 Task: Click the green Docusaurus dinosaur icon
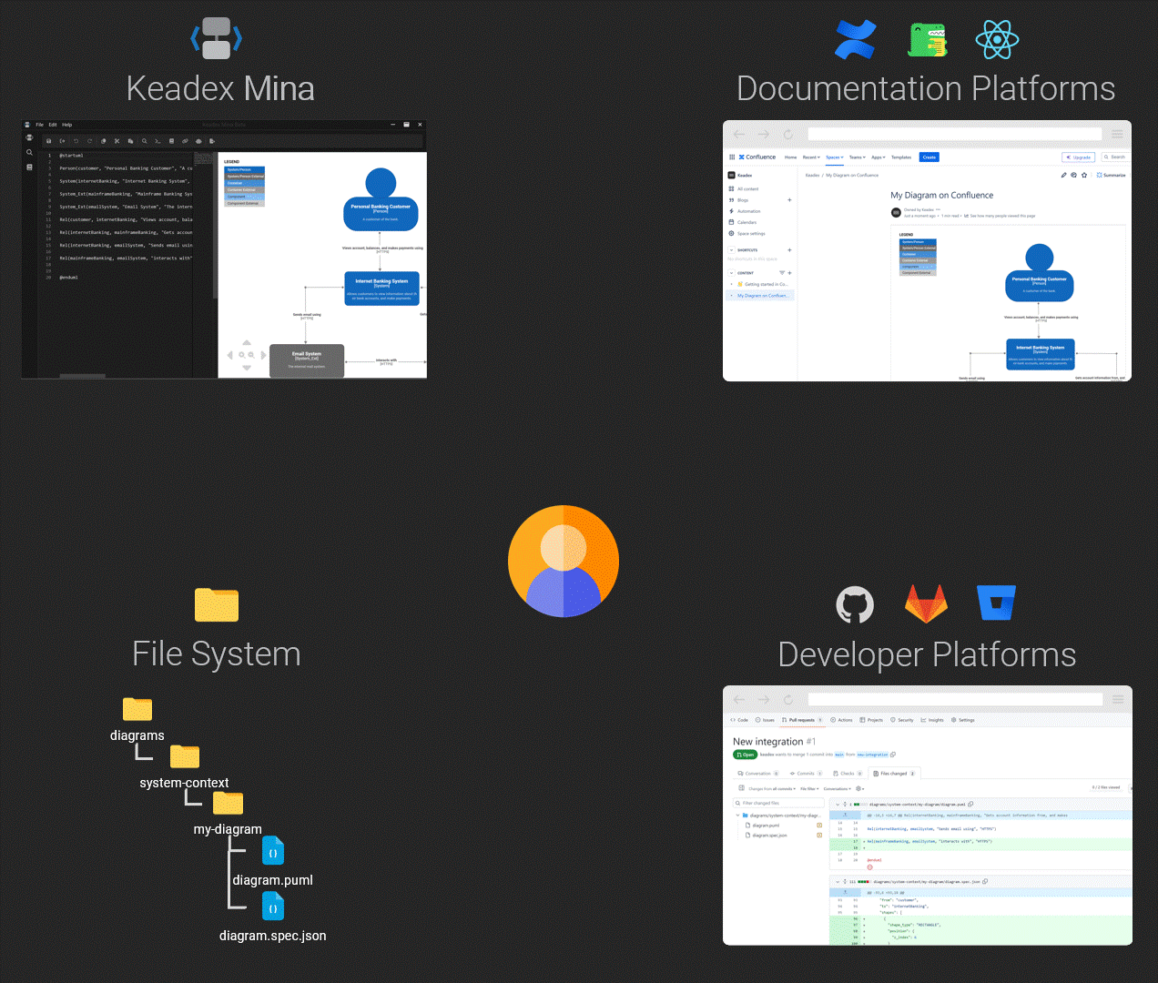[x=928, y=40]
